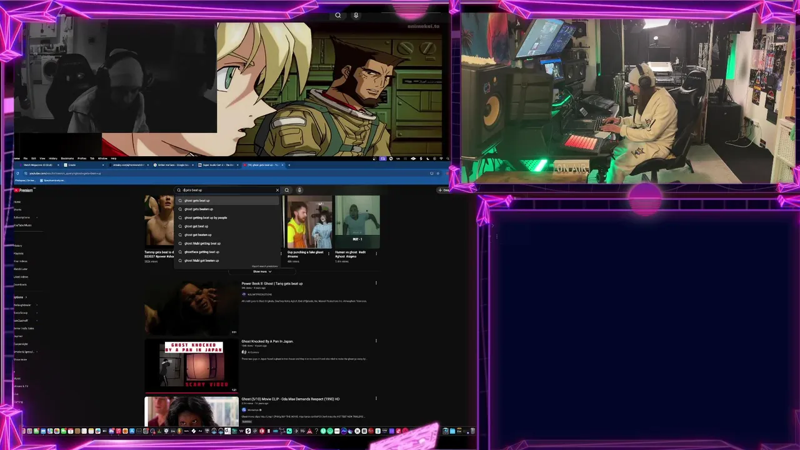Viewport: 800px width, 450px height.
Task: Click inside the YouTube search input field
Action: pos(228,190)
